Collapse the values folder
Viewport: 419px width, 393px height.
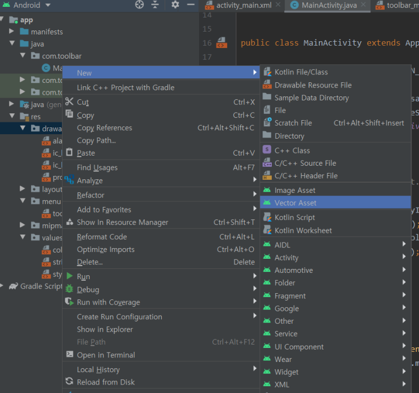click(23, 237)
